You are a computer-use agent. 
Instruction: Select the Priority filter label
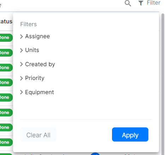click(35, 78)
